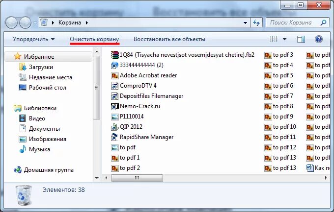This screenshot has width=334, height=212.
Task: Click the horizontal scrollbar thumb
Action: 137,178
